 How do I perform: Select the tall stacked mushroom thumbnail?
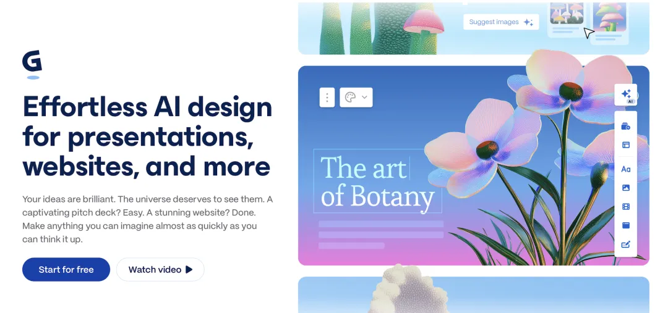610,17
